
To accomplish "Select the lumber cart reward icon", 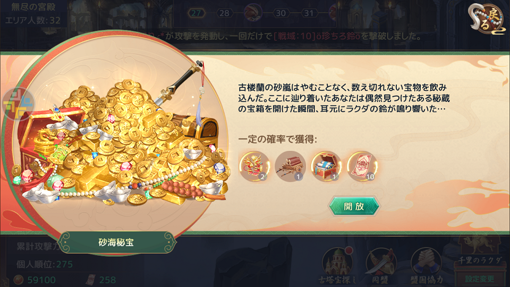I will click(290, 166).
